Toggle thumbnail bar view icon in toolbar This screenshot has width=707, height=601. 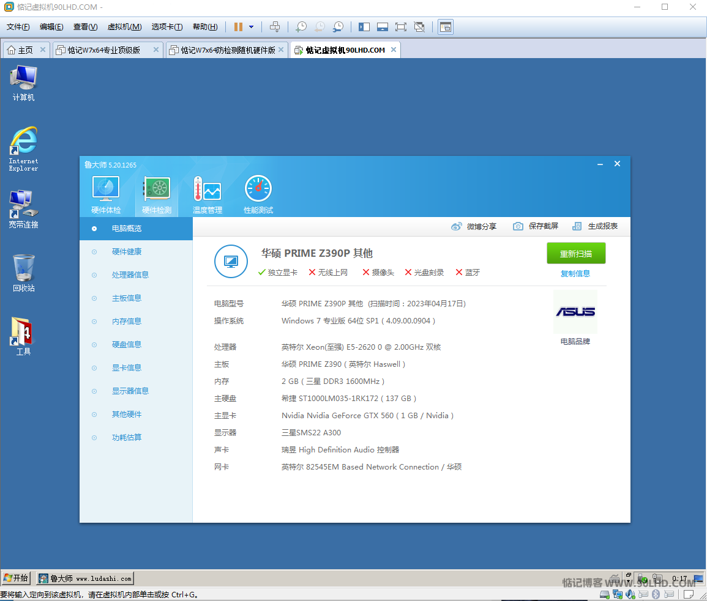tap(383, 27)
